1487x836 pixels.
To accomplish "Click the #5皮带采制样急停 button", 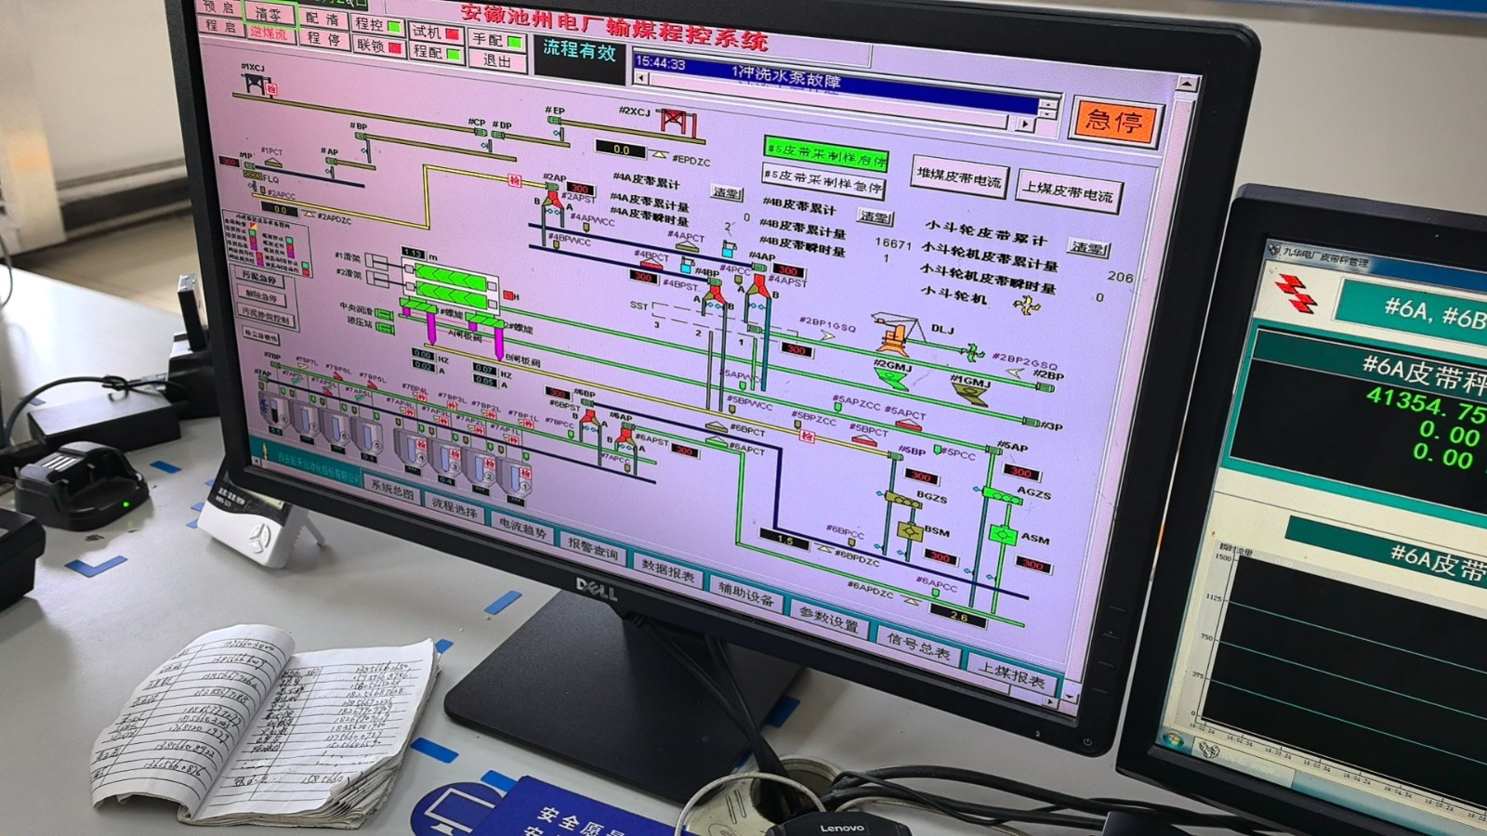I will tap(823, 182).
